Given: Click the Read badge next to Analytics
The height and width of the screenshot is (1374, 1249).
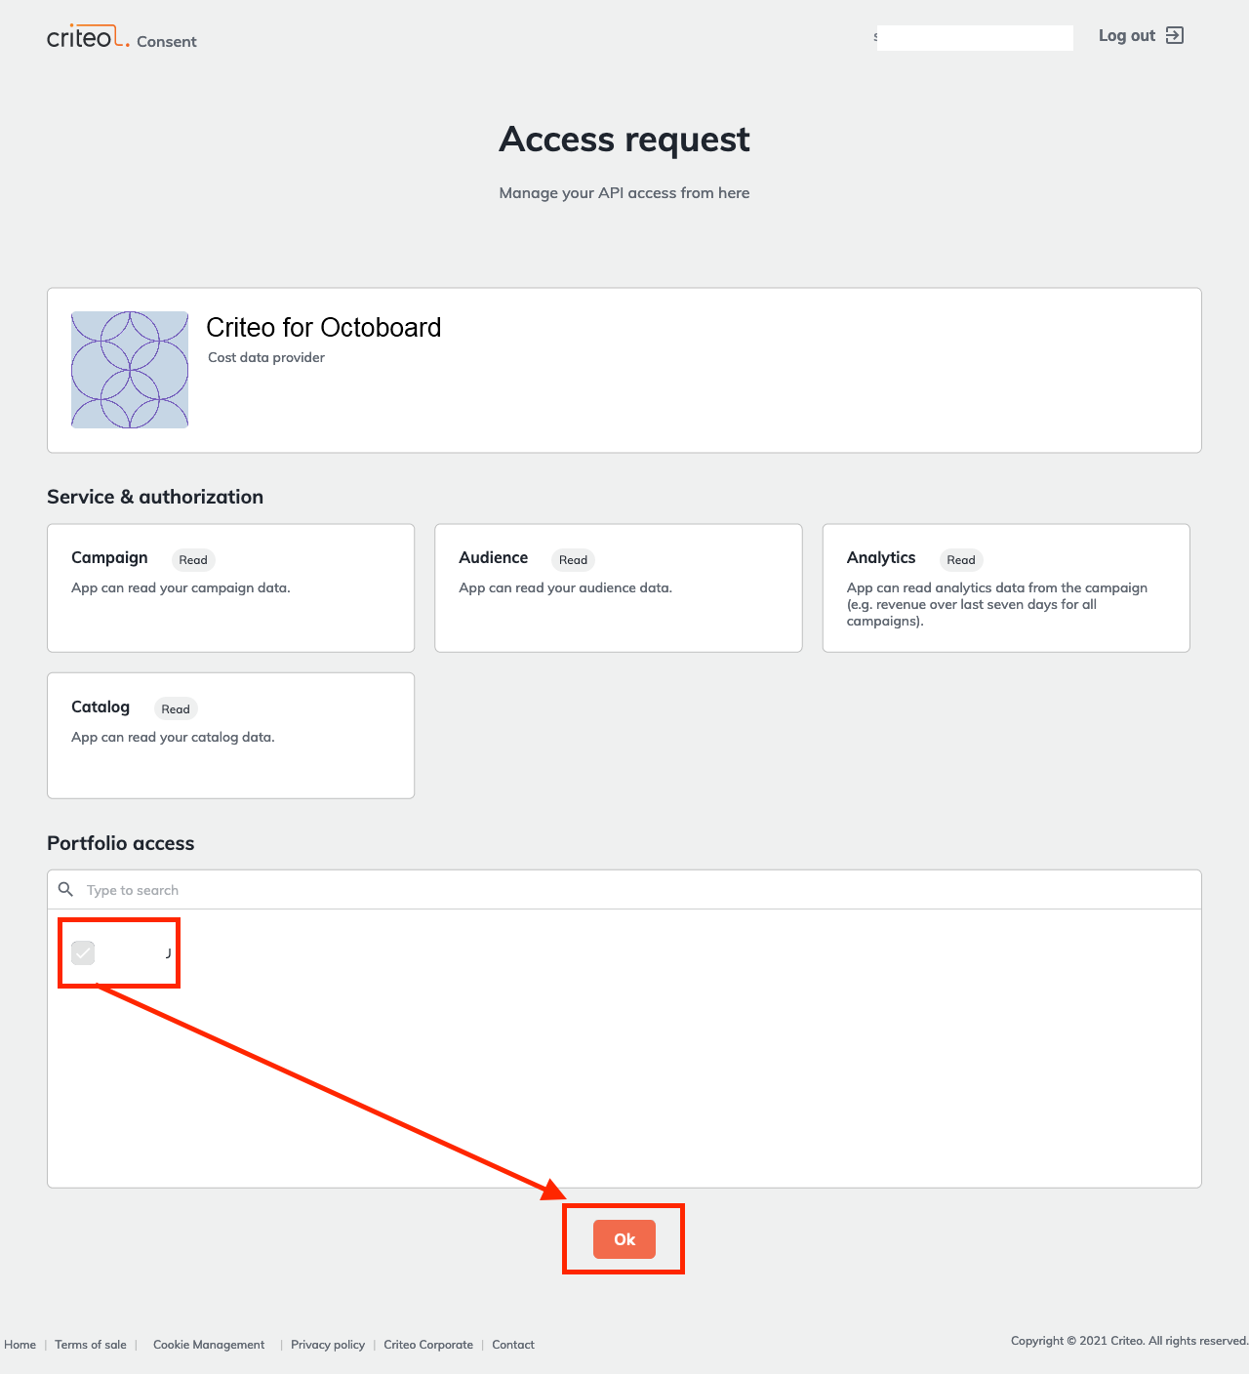Looking at the screenshot, I should 960,560.
